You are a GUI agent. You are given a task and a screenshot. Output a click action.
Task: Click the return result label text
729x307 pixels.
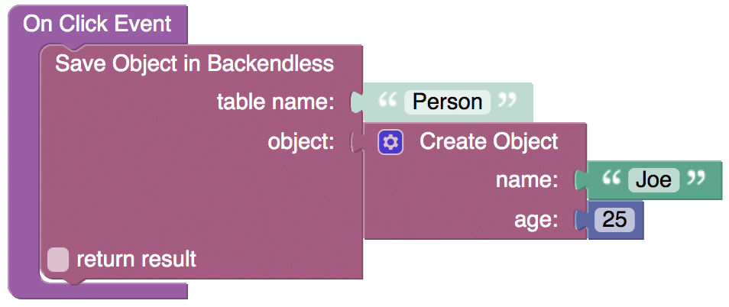136,259
